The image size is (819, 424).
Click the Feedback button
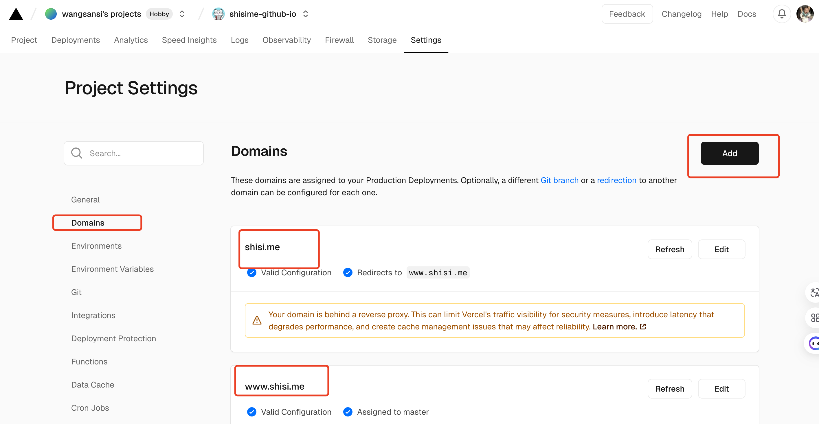click(x=627, y=14)
